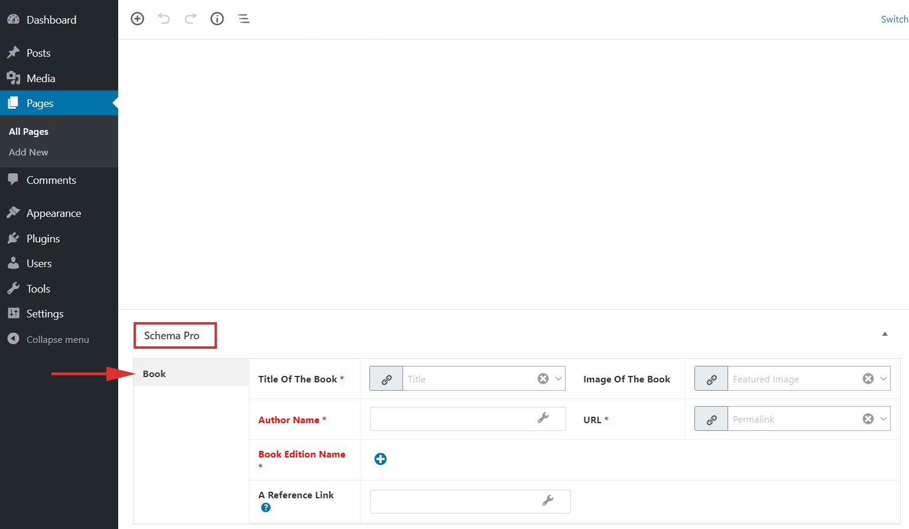Click the Undo arrow icon
The width and height of the screenshot is (909, 529).
coord(164,18)
